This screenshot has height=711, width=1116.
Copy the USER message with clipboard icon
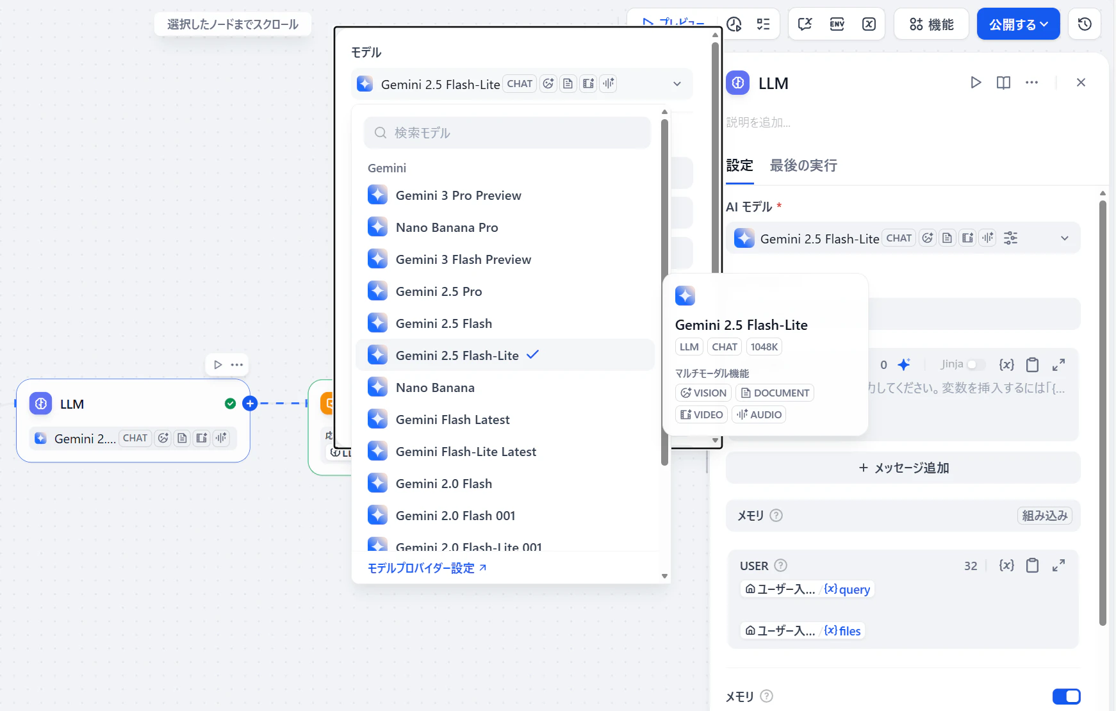(1032, 565)
